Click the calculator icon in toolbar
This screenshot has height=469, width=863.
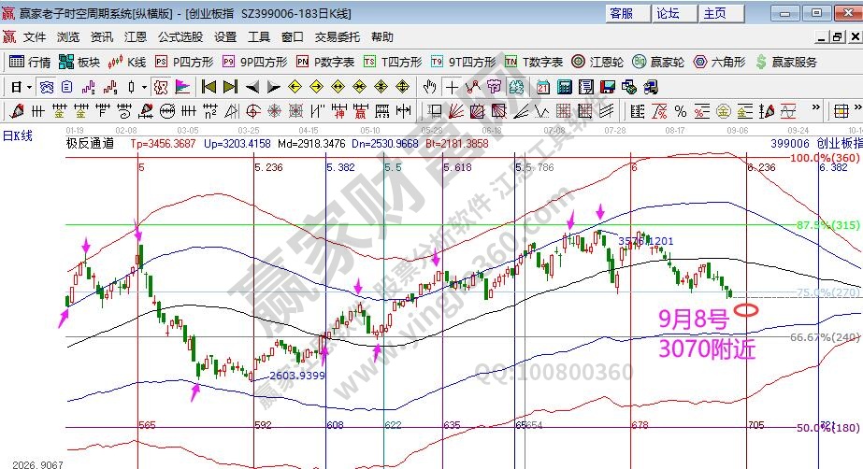pyautogui.click(x=564, y=87)
